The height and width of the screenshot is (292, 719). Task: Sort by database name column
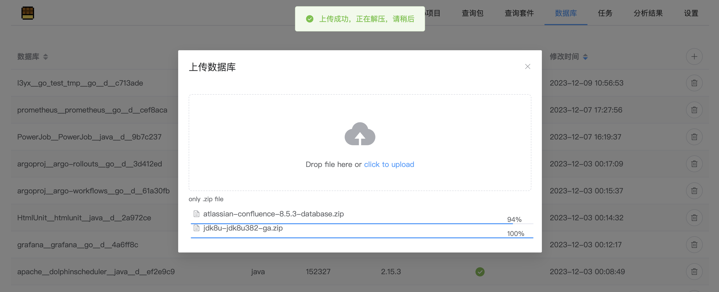pos(46,57)
